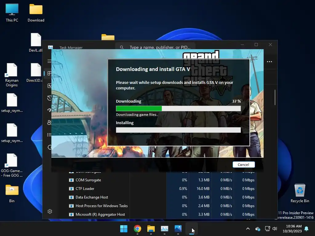Viewport: 315px width, 236px height.
Task: Show hidden system tray icons
Action: tap(248, 229)
